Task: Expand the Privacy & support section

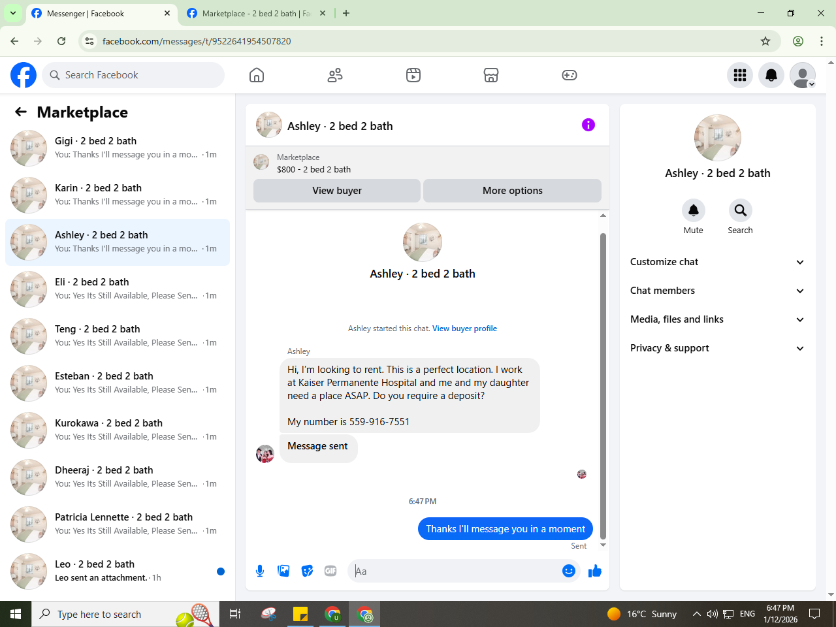Action: (x=717, y=348)
